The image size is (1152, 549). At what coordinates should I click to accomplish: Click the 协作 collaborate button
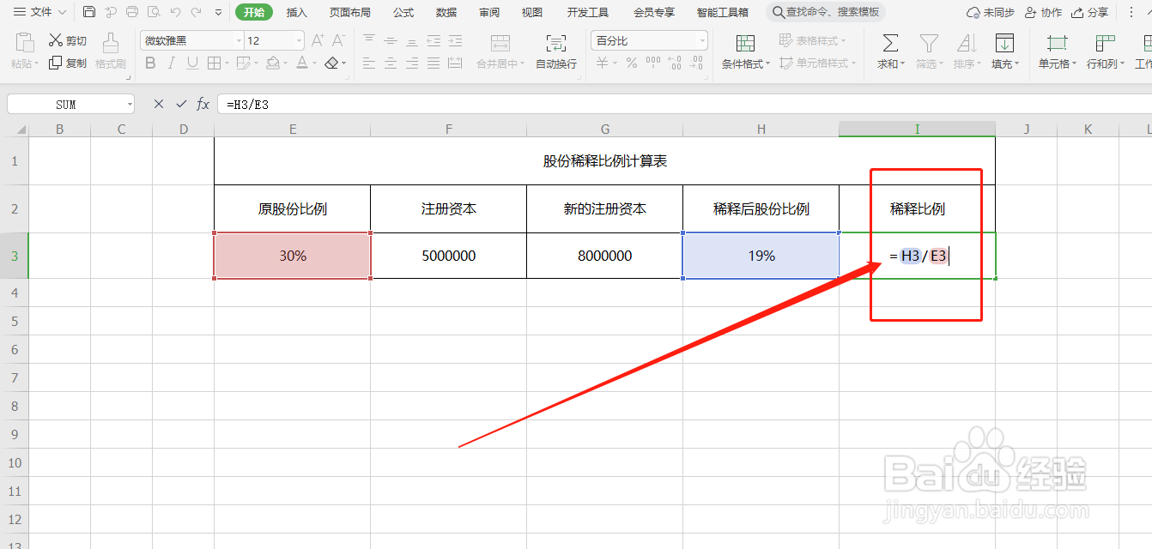click(x=1043, y=12)
